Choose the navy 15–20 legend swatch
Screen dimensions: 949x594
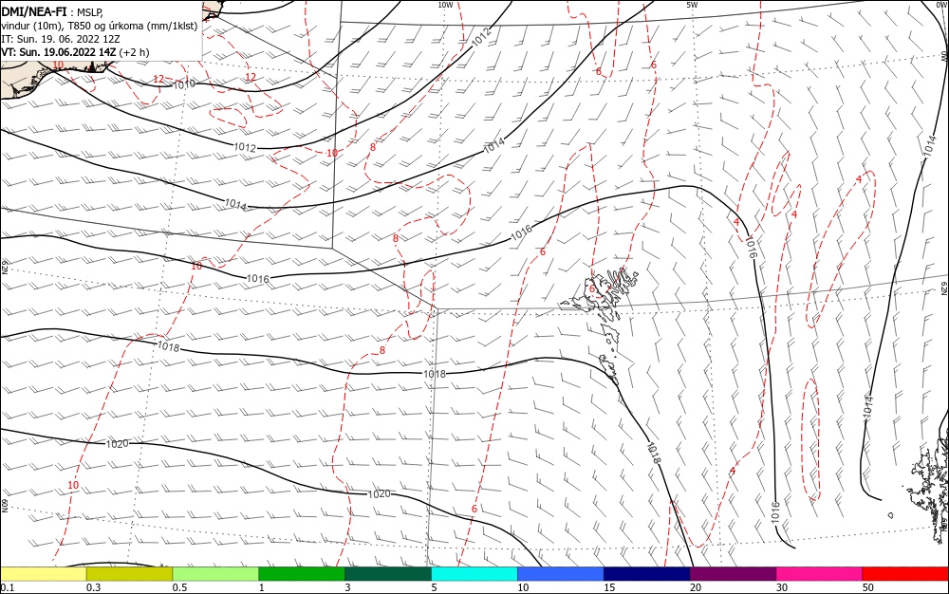(x=647, y=574)
